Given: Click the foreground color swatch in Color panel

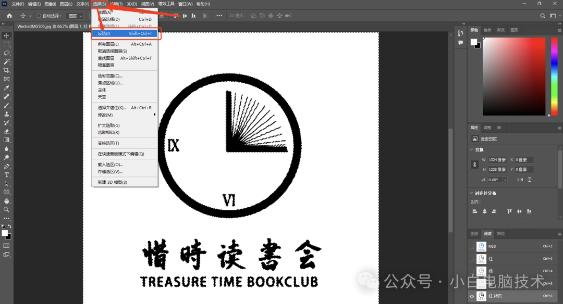Looking at the screenshot, I should point(474,42).
